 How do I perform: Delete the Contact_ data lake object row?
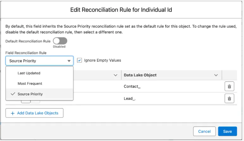(x=229, y=87)
